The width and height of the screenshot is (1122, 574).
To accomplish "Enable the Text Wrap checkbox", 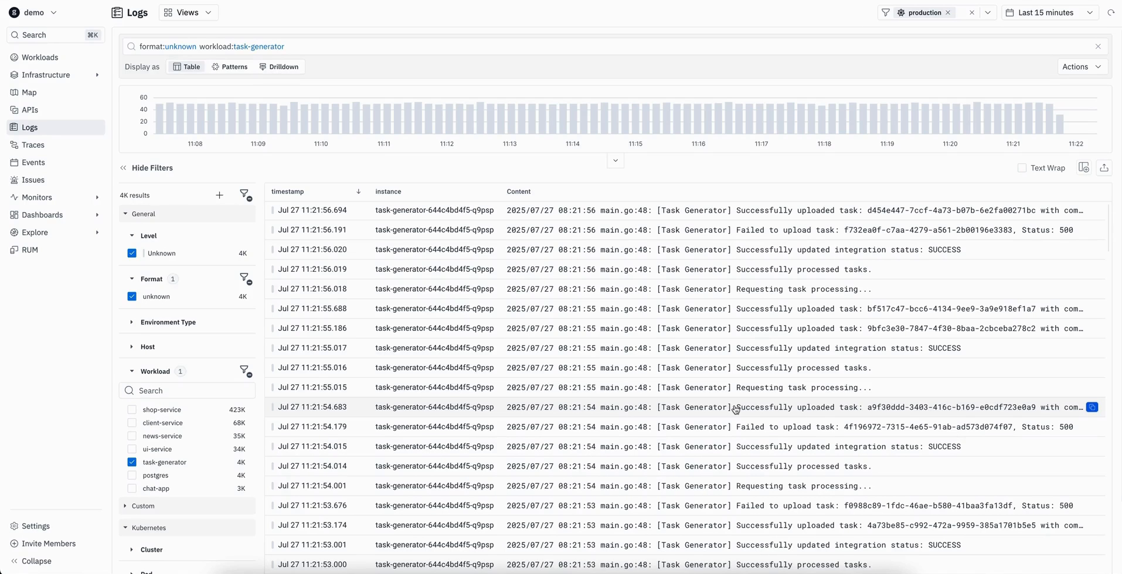I will [1022, 168].
